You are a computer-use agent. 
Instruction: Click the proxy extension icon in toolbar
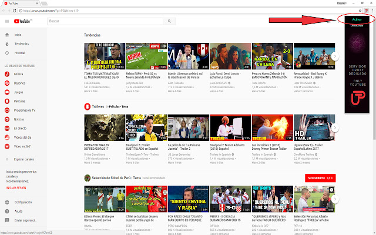[366, 11]
